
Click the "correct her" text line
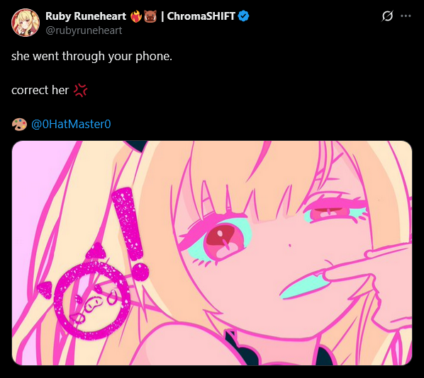[x=40, y=90]
